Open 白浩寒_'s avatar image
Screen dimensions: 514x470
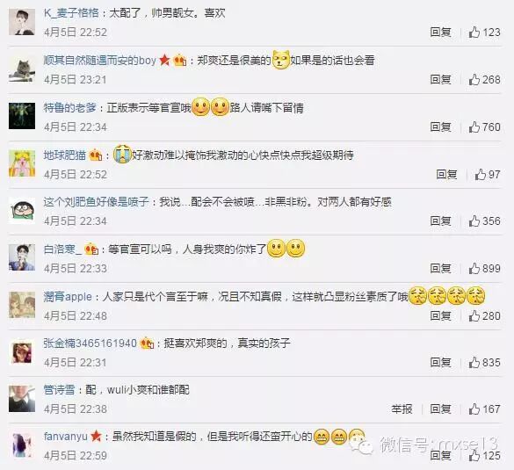(x=22, y=257)
